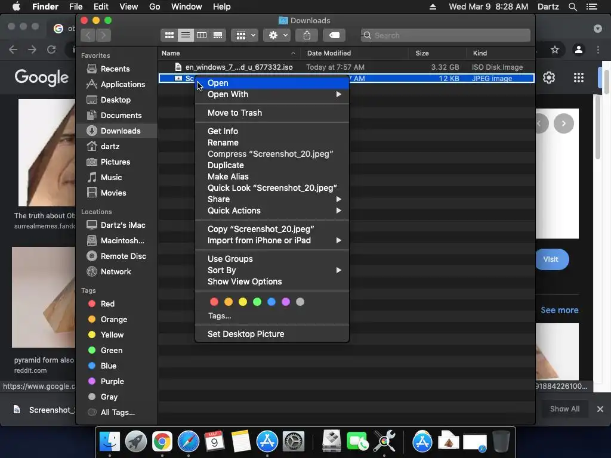
Task: Expand the Share submenu
Action: click(272, 199)
